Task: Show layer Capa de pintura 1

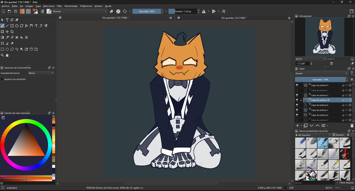Action: click(297, 90)
